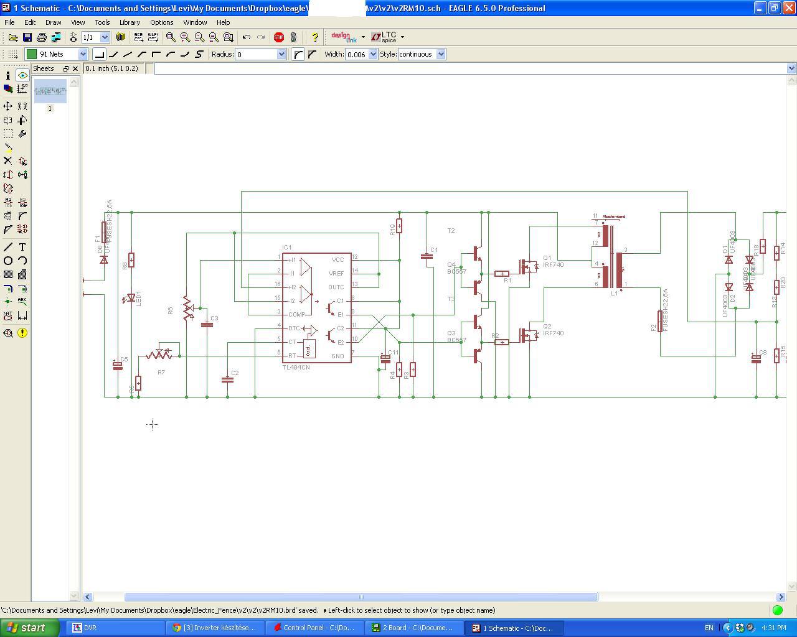Select the Junction dot tool
The width and height of the screenshot is (797, 637).
click(x=8, y=302)
